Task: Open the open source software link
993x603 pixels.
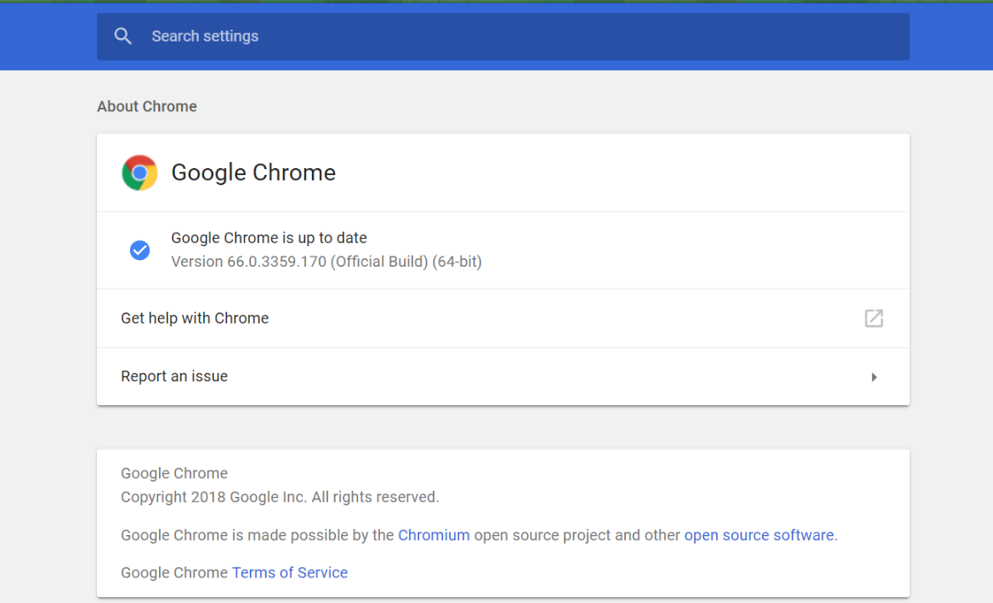Action: 758,535
